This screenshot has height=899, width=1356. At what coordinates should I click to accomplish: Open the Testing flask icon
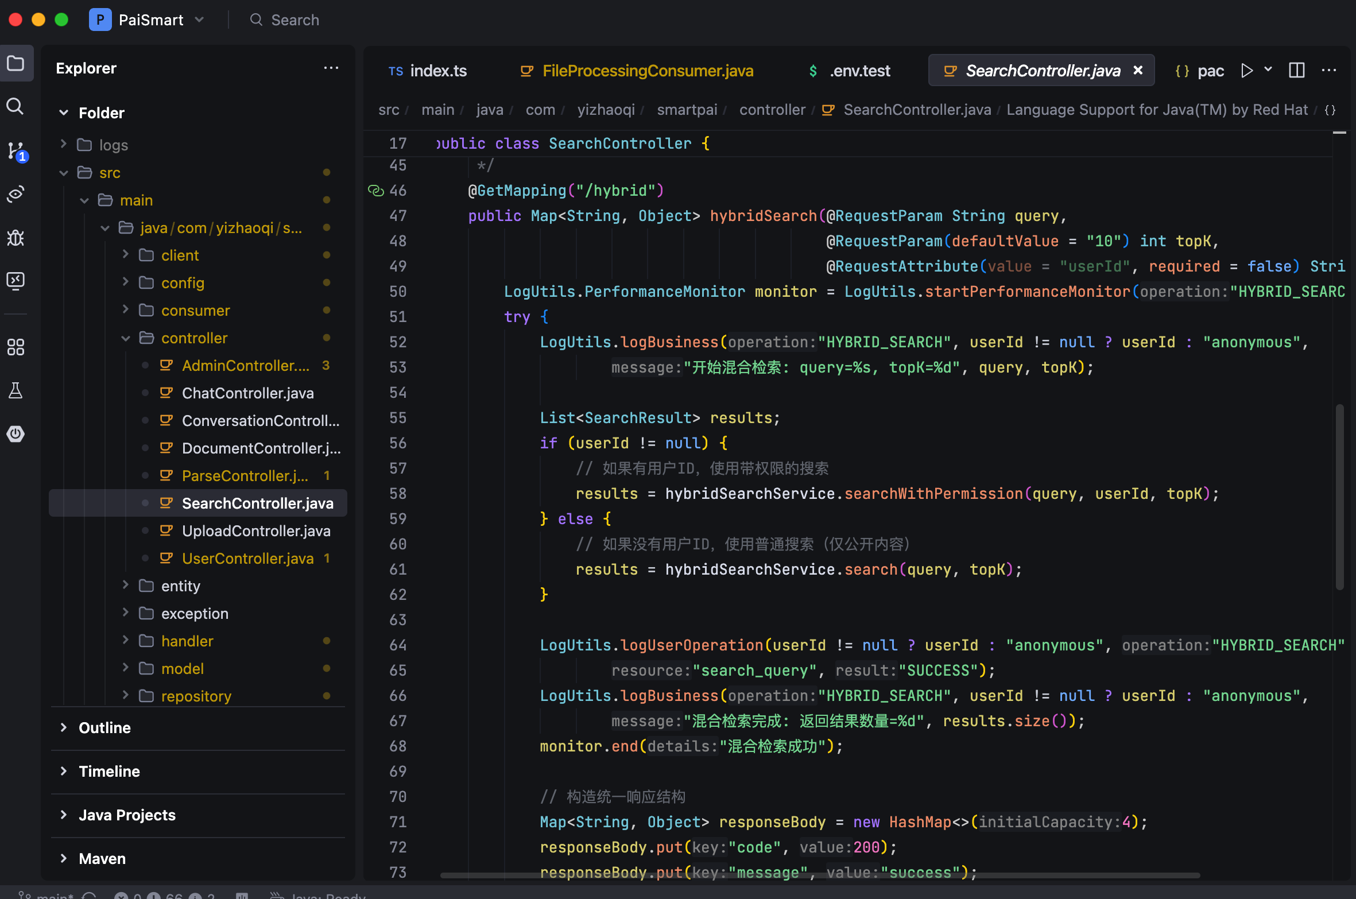coord(16,390)
